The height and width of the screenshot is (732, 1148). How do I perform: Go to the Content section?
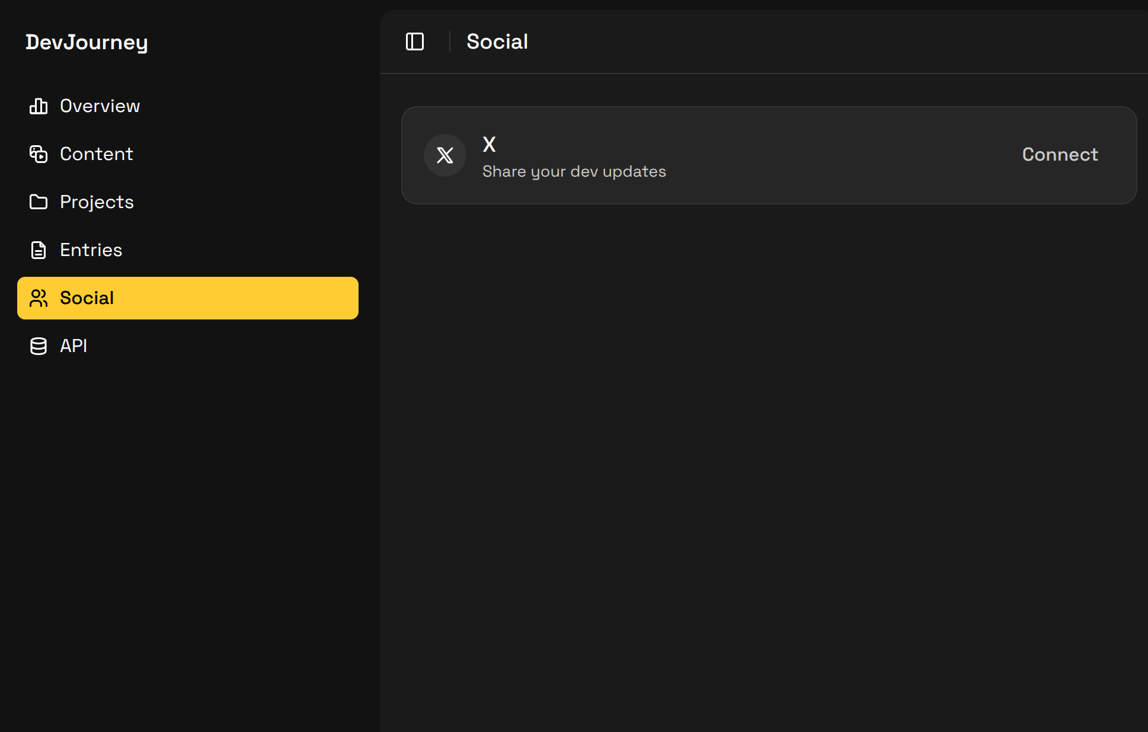click(188, 154)
